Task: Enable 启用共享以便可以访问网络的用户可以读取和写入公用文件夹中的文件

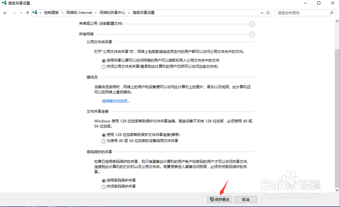Action: pos(104,61)
